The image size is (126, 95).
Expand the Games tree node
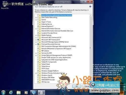click(x=36, y=20)
